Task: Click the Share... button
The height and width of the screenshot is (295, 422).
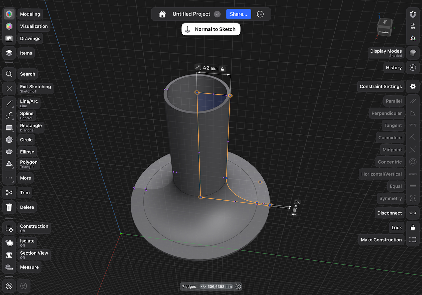Action: tap(238, 14)
